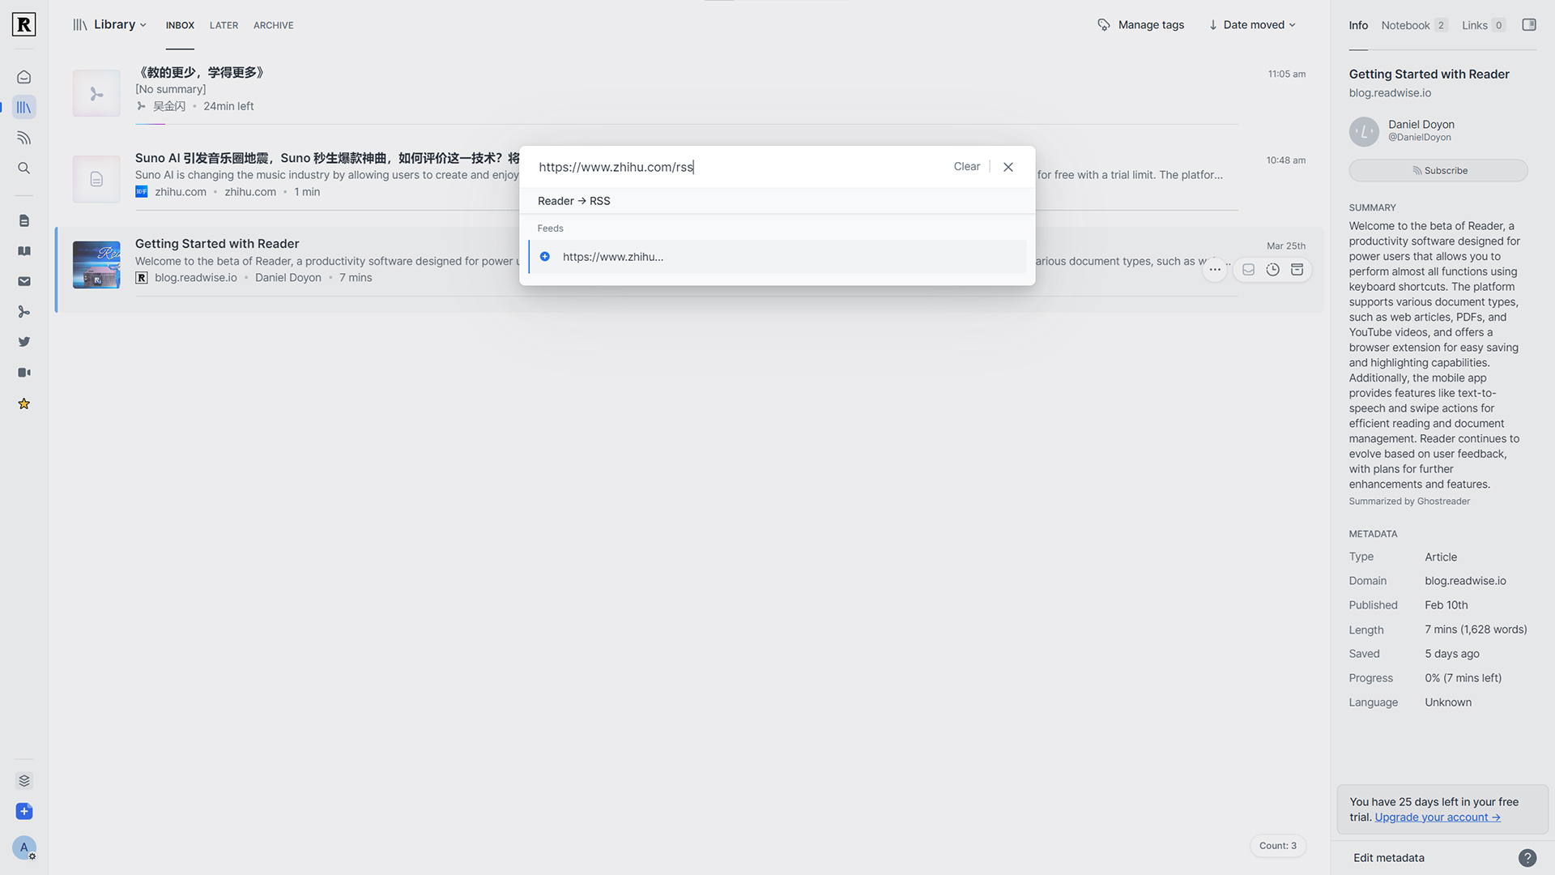Click the Subscribe button
Image resolution: width=1555 pixels, height=875 pixels.
coord(1438,171)
